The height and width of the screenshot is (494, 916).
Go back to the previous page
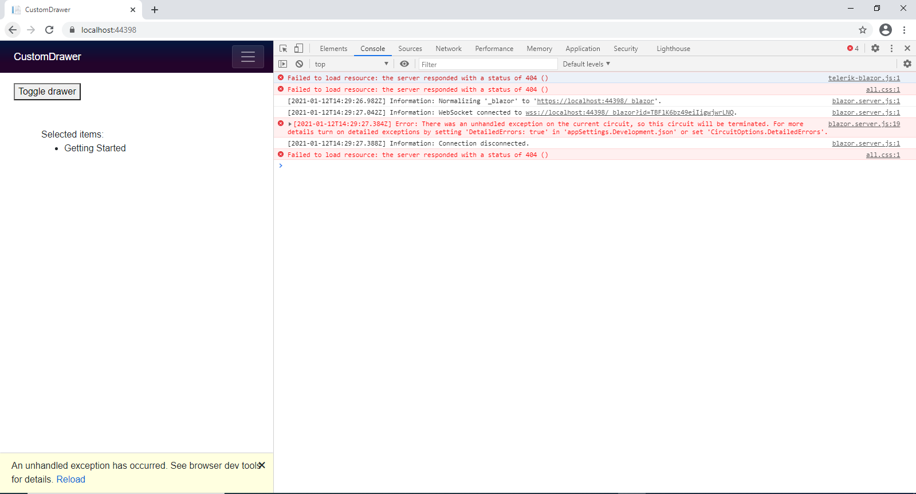13,30
